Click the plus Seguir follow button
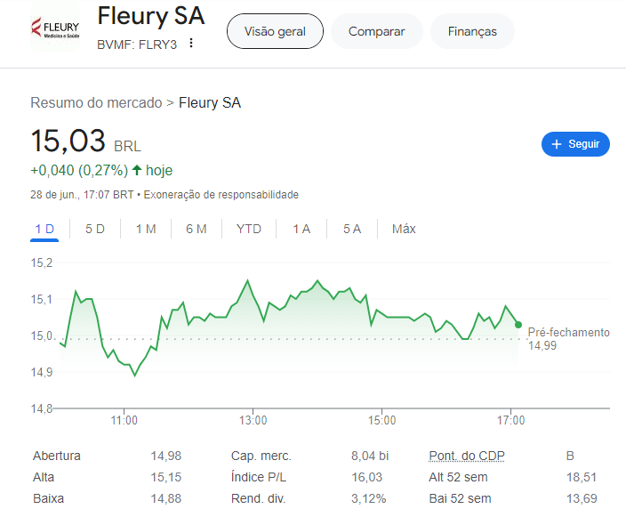The image size is (626, 509). [575, 144]
